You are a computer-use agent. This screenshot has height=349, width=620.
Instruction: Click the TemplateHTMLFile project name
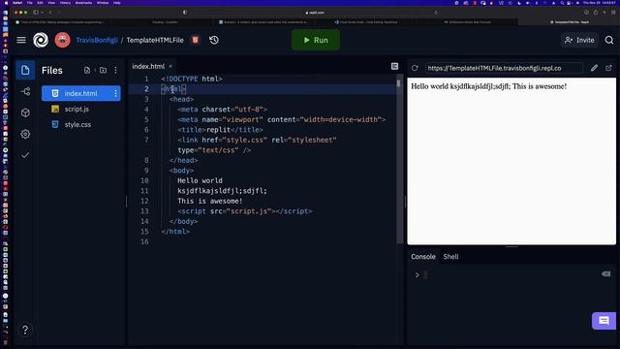point(155,40)
